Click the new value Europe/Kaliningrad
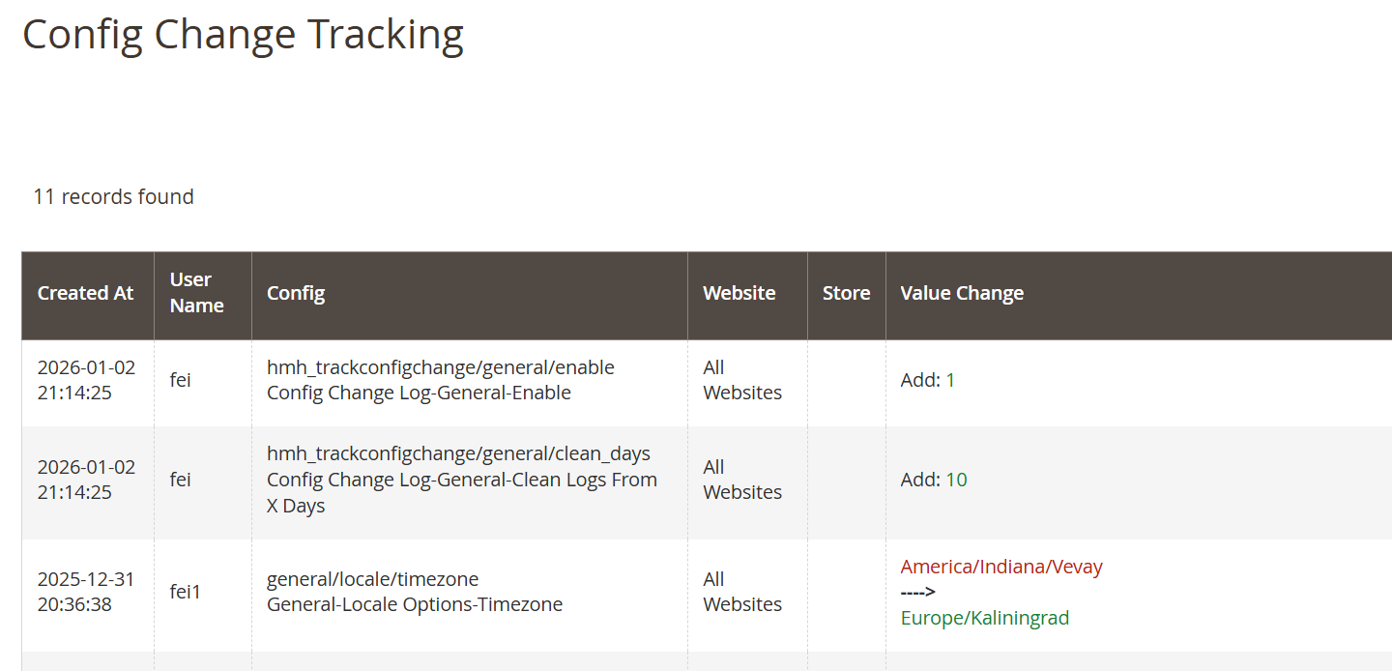Image resolution: width=1392 pixels, height=671 pixels. click(x=985, y=617)
